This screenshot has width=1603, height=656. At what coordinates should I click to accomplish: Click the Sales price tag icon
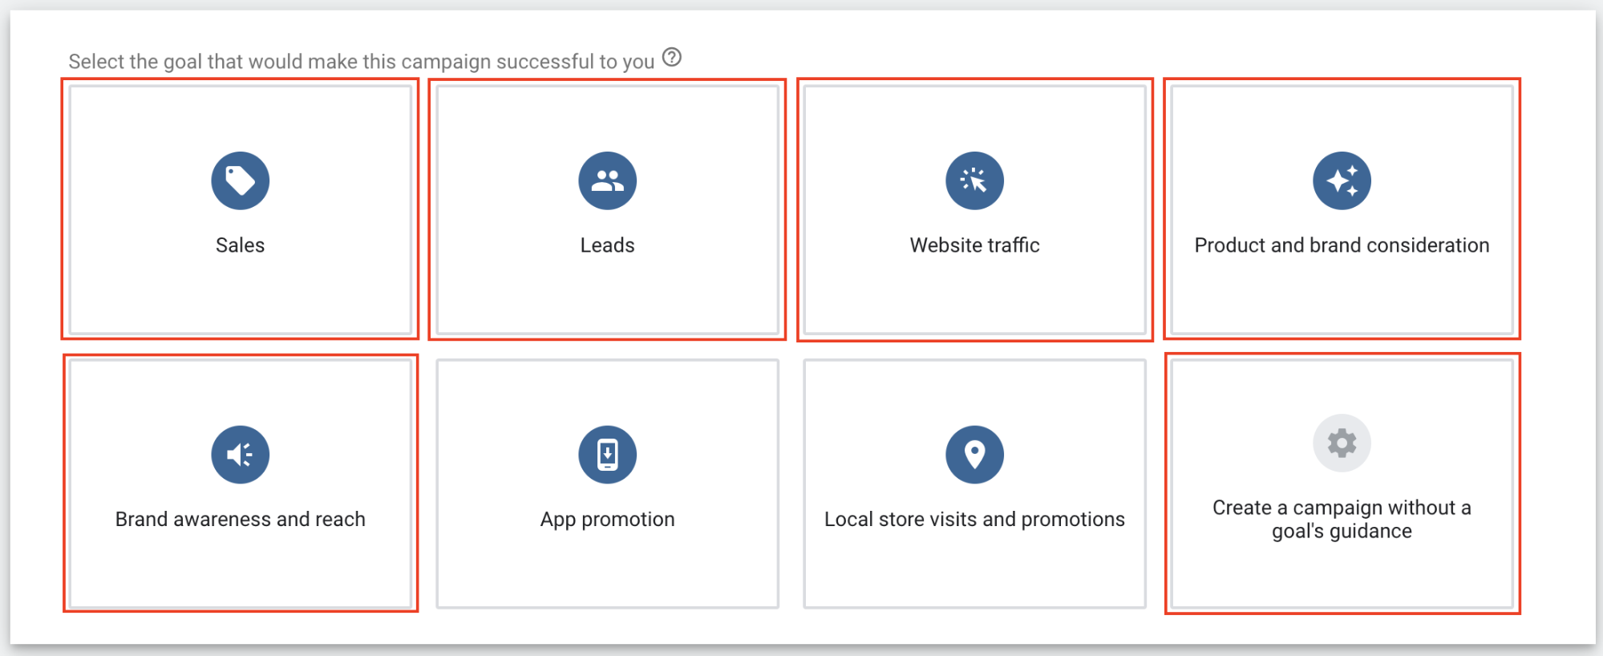pyautogui.click(x=240, y=180)
